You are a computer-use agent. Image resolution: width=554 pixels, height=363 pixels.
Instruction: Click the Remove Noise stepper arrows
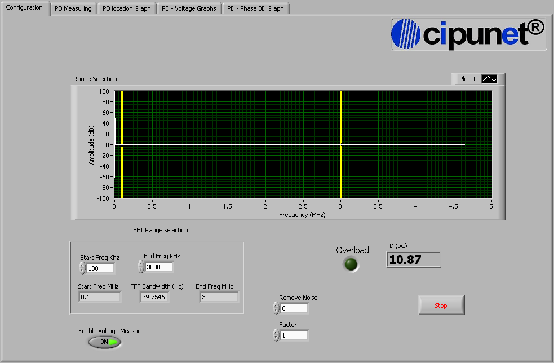276,308
